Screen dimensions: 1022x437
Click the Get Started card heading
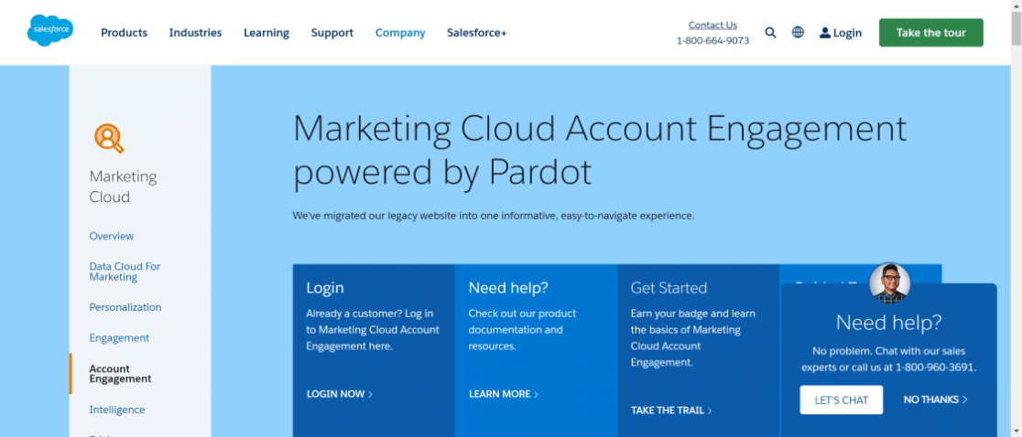pos(669,287)
